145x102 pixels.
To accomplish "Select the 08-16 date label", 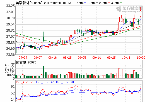I will (x=52, y=58).
